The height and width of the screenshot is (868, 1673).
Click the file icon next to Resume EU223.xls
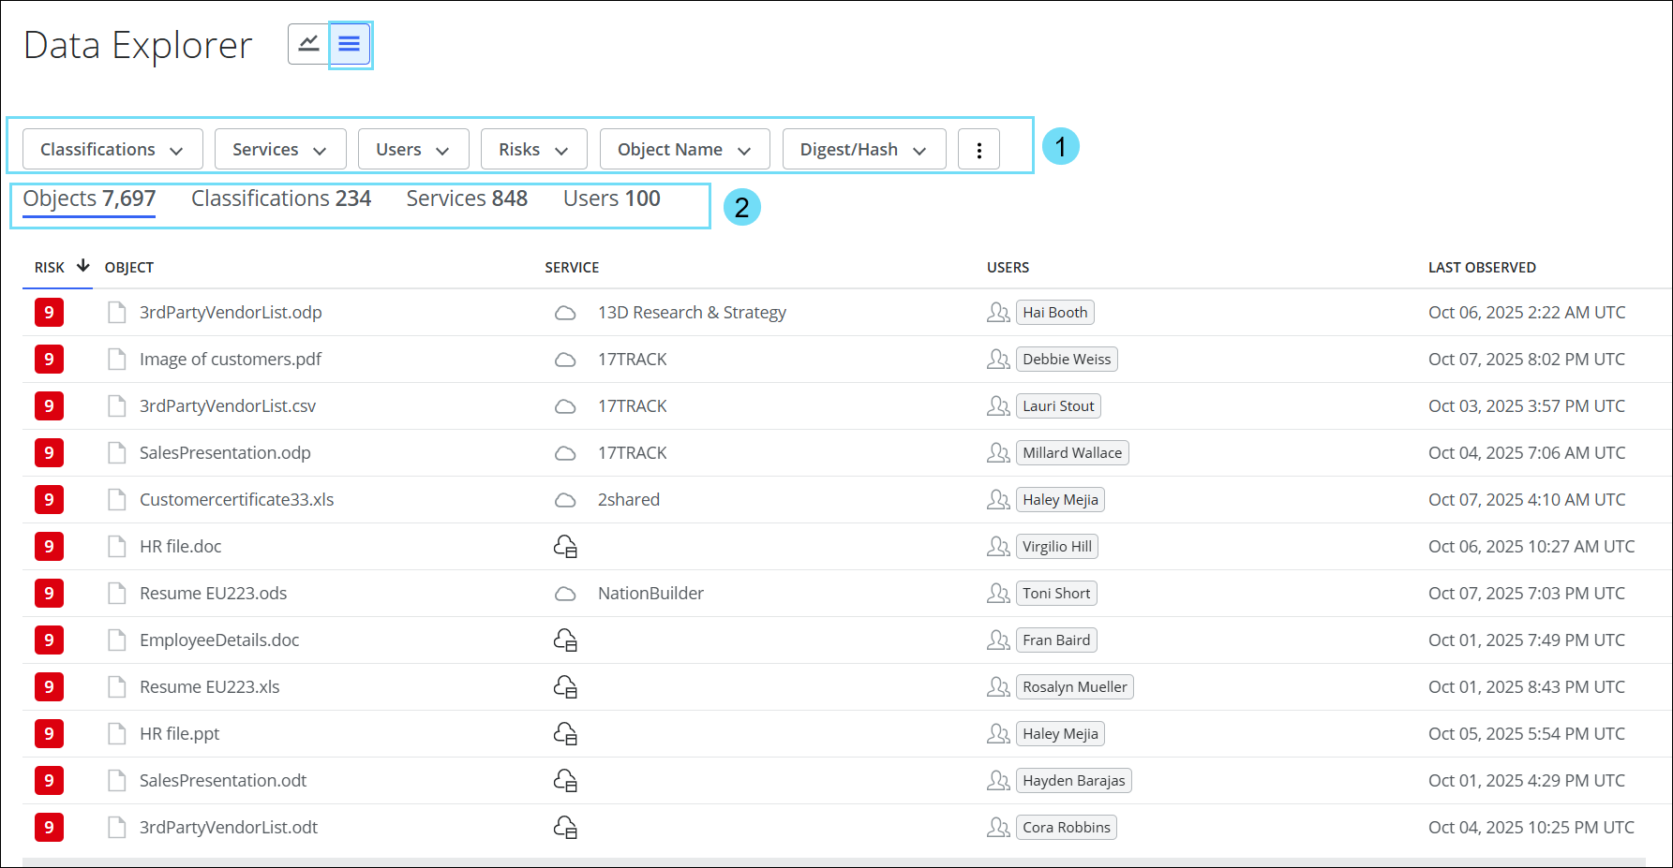click(x=116, y=686)
